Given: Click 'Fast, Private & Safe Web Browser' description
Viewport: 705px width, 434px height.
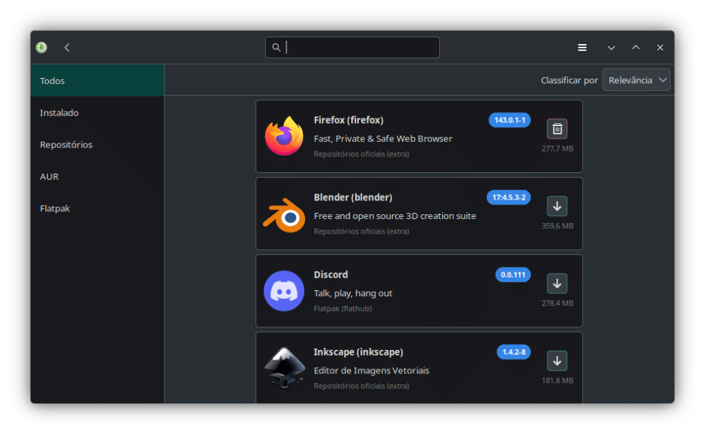Looking at the screenshot, I should pos(383,138).
